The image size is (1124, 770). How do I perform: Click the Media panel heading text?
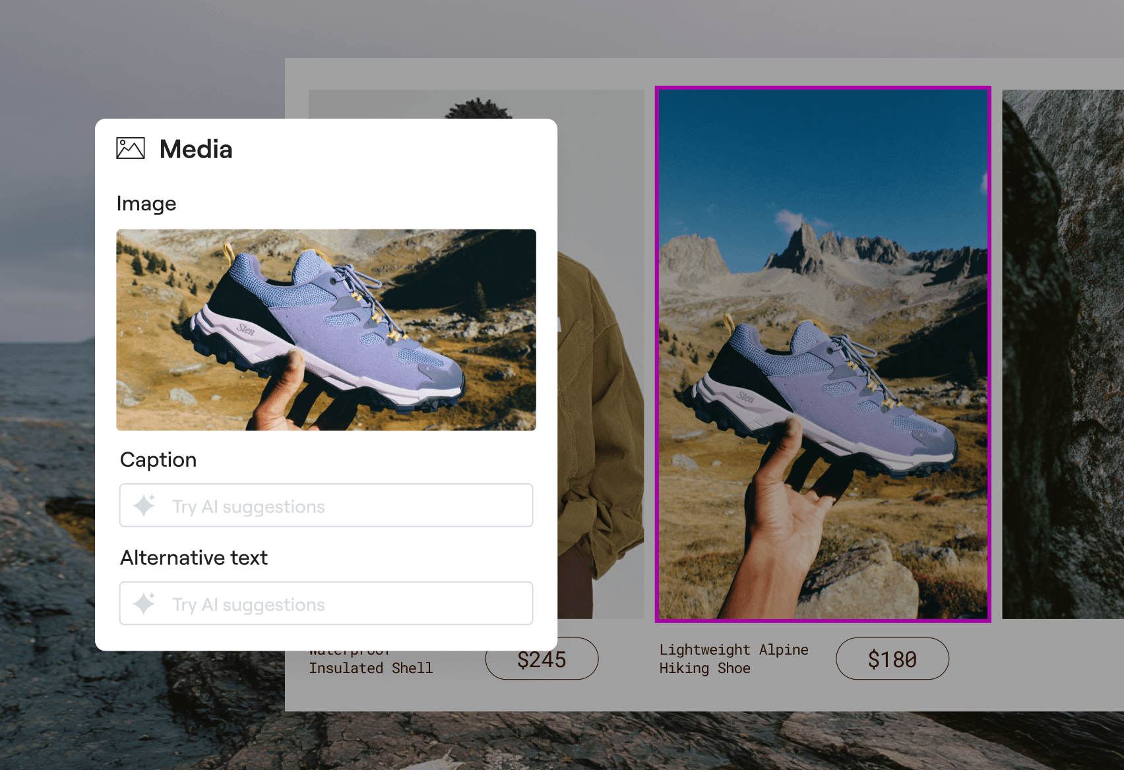[196, 150]
